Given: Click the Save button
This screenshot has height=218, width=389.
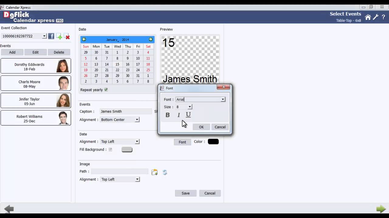Looking at the screenshot, I should 186,193.
